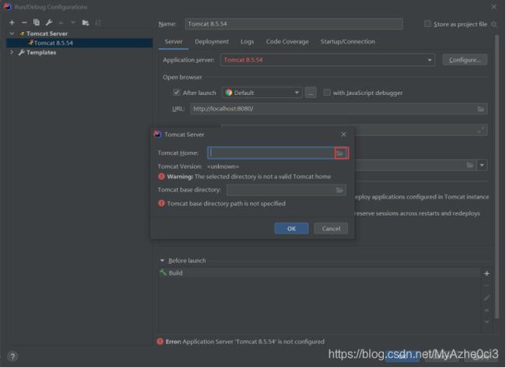Edit the Before launch Build task

[x=487, y=298]
